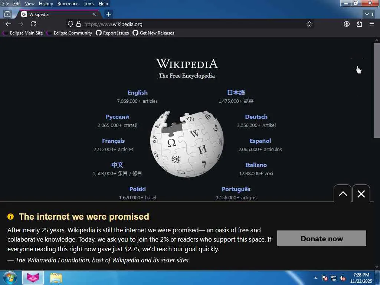Click the "7,069,000+ articles" text
Viewport: 380px width, 285px height.
[x=137, y=101]
